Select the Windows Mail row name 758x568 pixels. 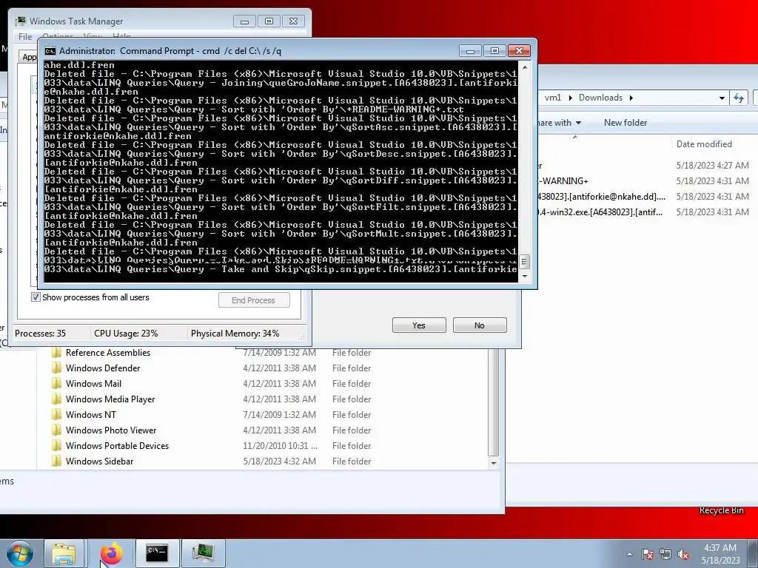pyautogui.click(x=94, y=384)
